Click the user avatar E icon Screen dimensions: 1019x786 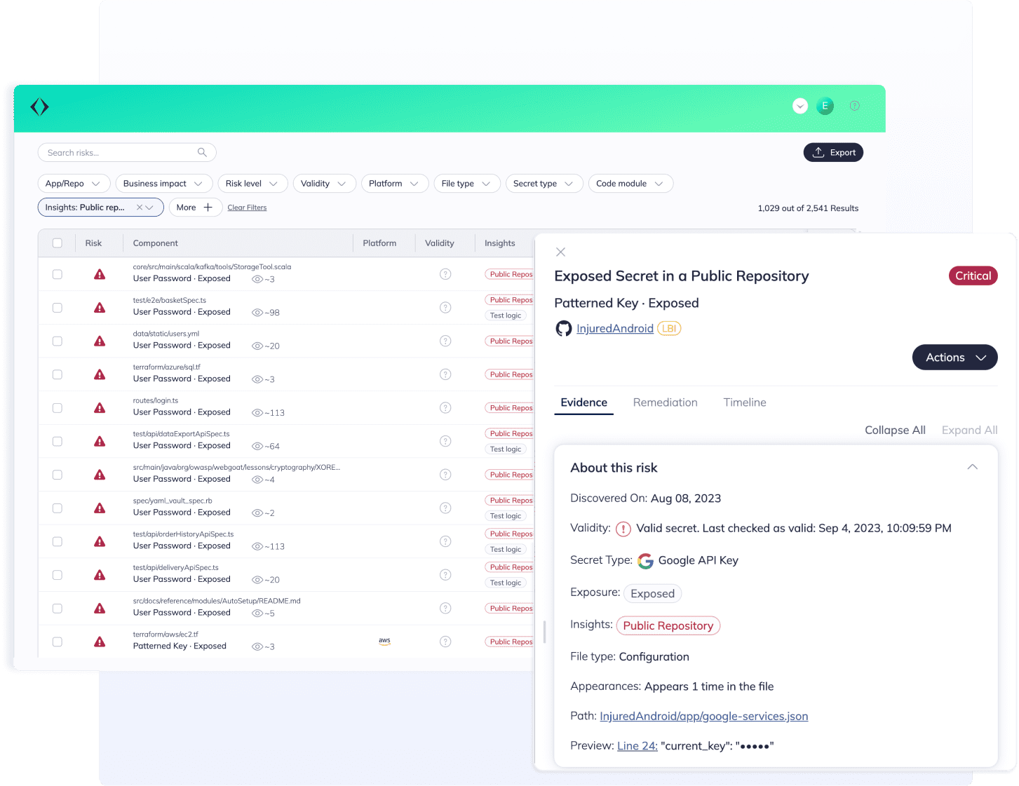[825, 106]
